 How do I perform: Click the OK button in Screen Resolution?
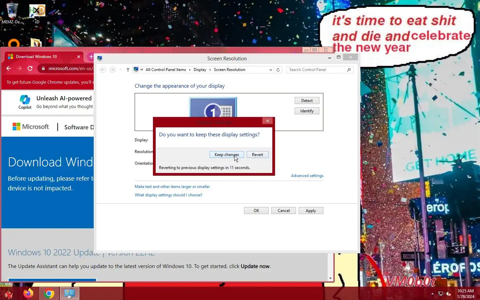[x=256, y=211]
